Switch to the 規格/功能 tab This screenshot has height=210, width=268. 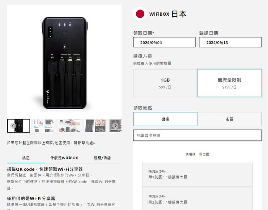pos(102,158)
